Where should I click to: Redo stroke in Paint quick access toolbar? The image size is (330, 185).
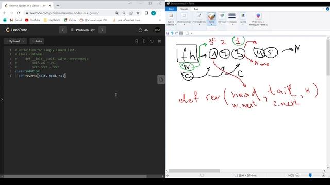(176, 33)
